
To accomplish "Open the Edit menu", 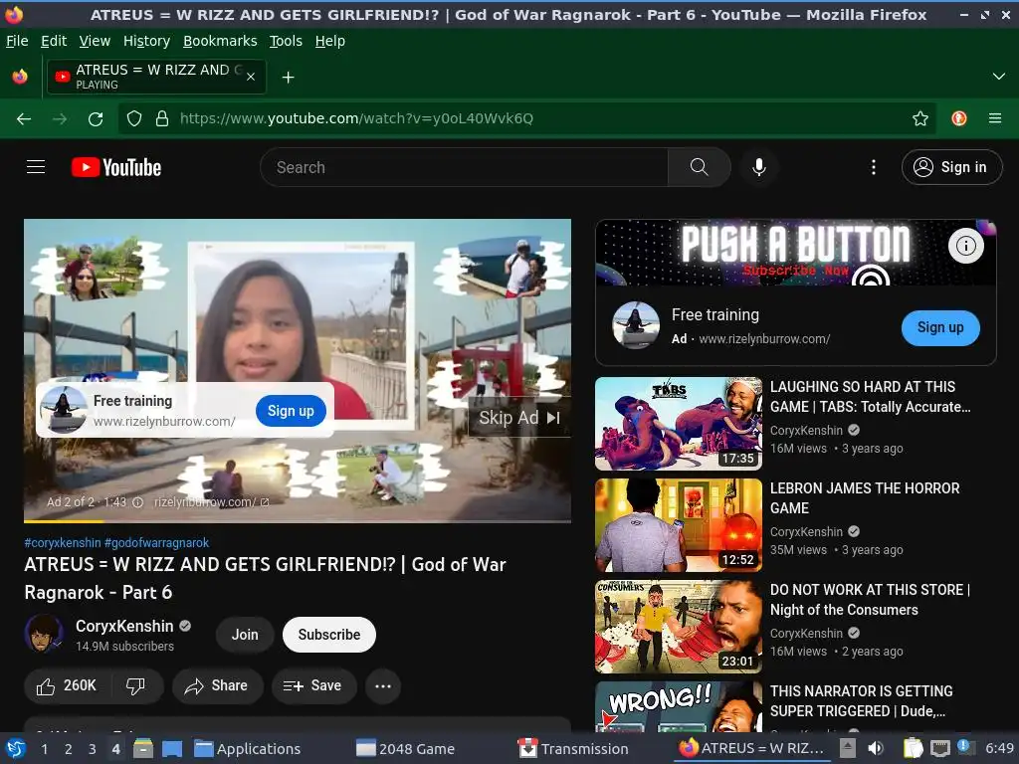I will (54, 41).
